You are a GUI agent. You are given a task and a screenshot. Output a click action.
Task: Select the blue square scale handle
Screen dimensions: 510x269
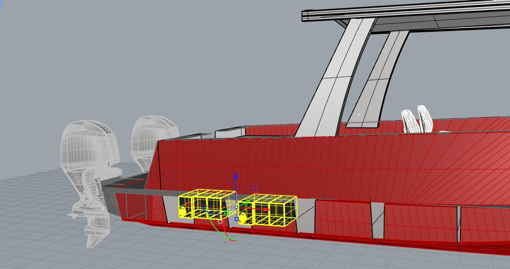coord(236,219)
